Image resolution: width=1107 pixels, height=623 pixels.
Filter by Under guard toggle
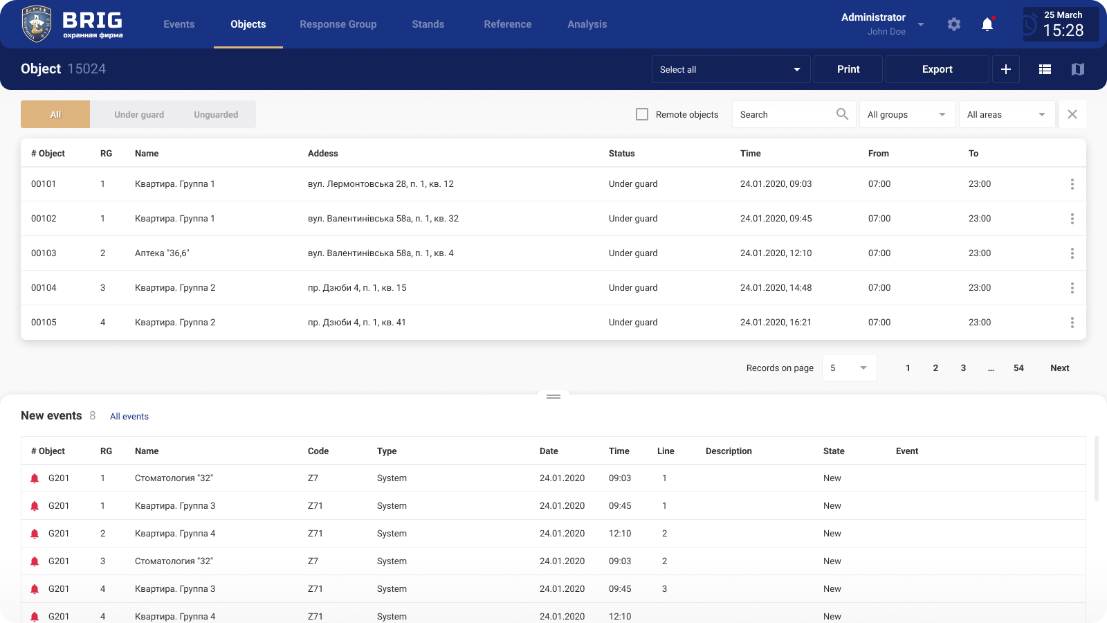[139, 114]
